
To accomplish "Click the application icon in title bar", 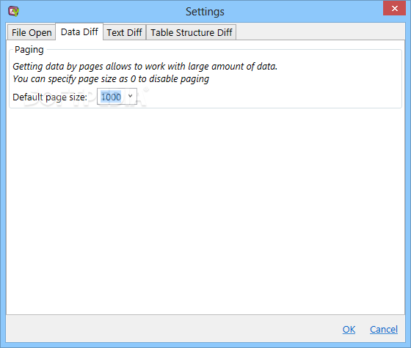I will pyautogui.click(x=13, y=11).
